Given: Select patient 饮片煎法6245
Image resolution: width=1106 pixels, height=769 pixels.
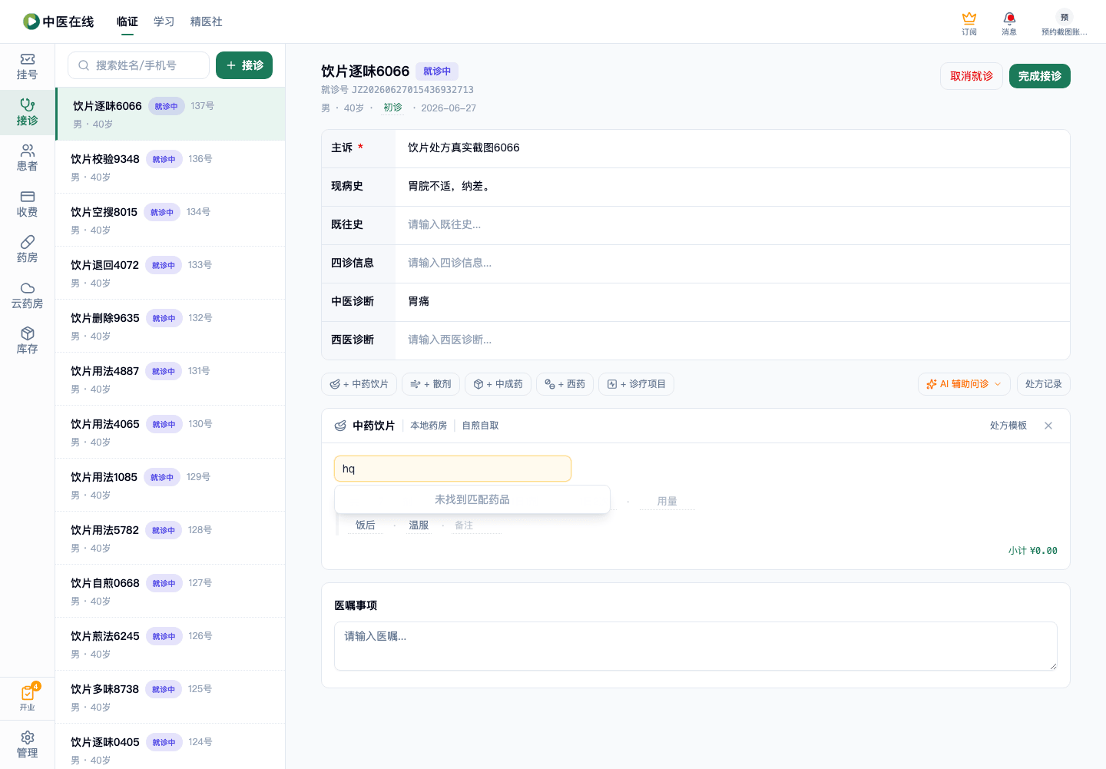Looking at the screenshot, I should [x=171, y=644].
